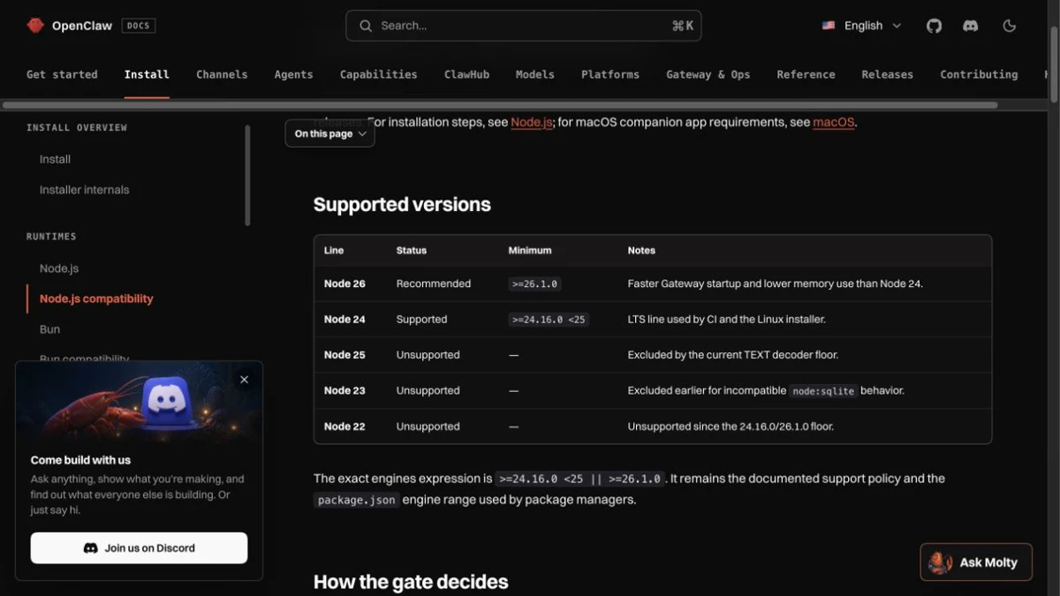Viewport: 1060px width, 596px height.
Task: Open the Agents tab
Action: tap(293, 74)
